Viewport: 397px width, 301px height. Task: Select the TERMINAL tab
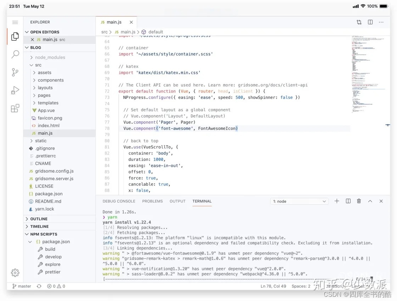tap(202, 201)
